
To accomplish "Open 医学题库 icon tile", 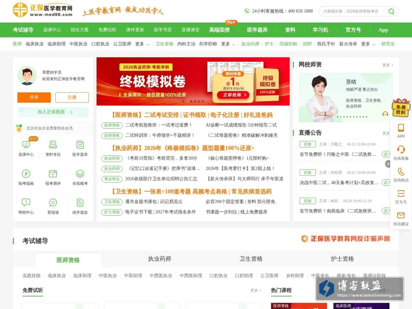I will (x=80, y=145).
